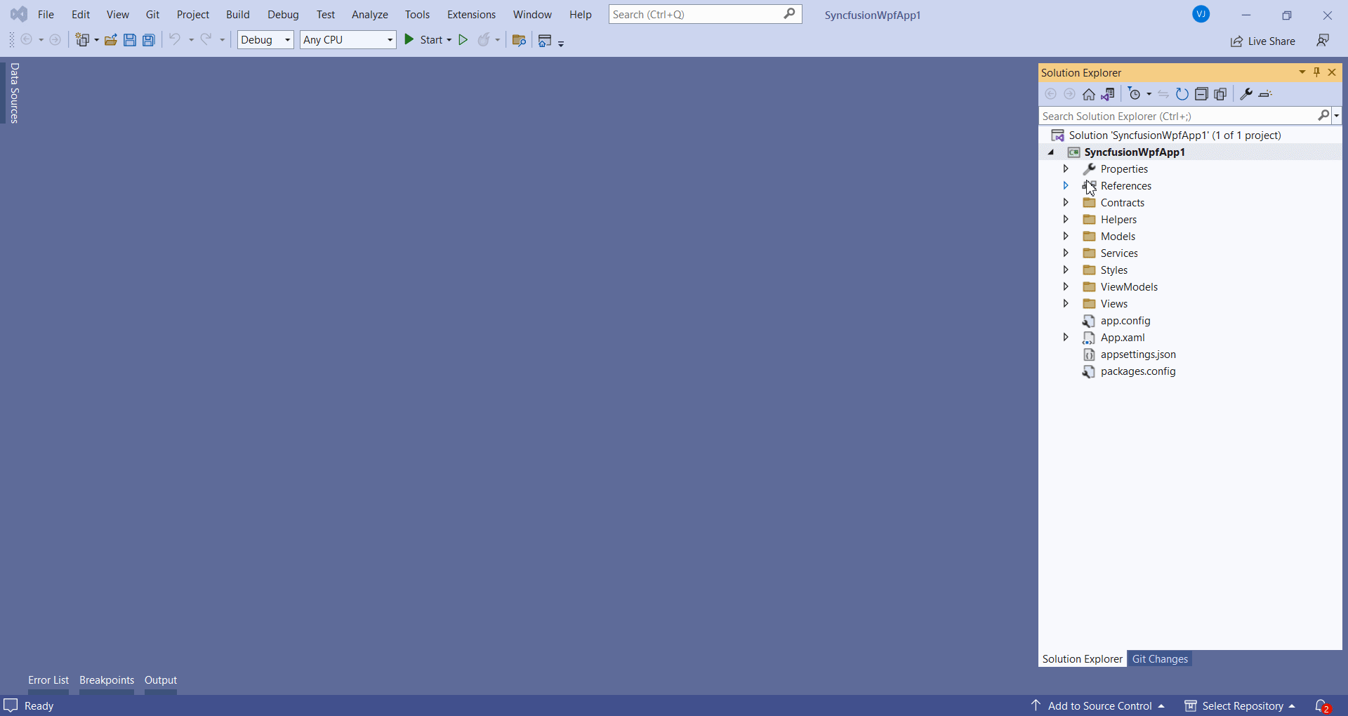Pin the Solution Explorer panel

[1316, 72]
